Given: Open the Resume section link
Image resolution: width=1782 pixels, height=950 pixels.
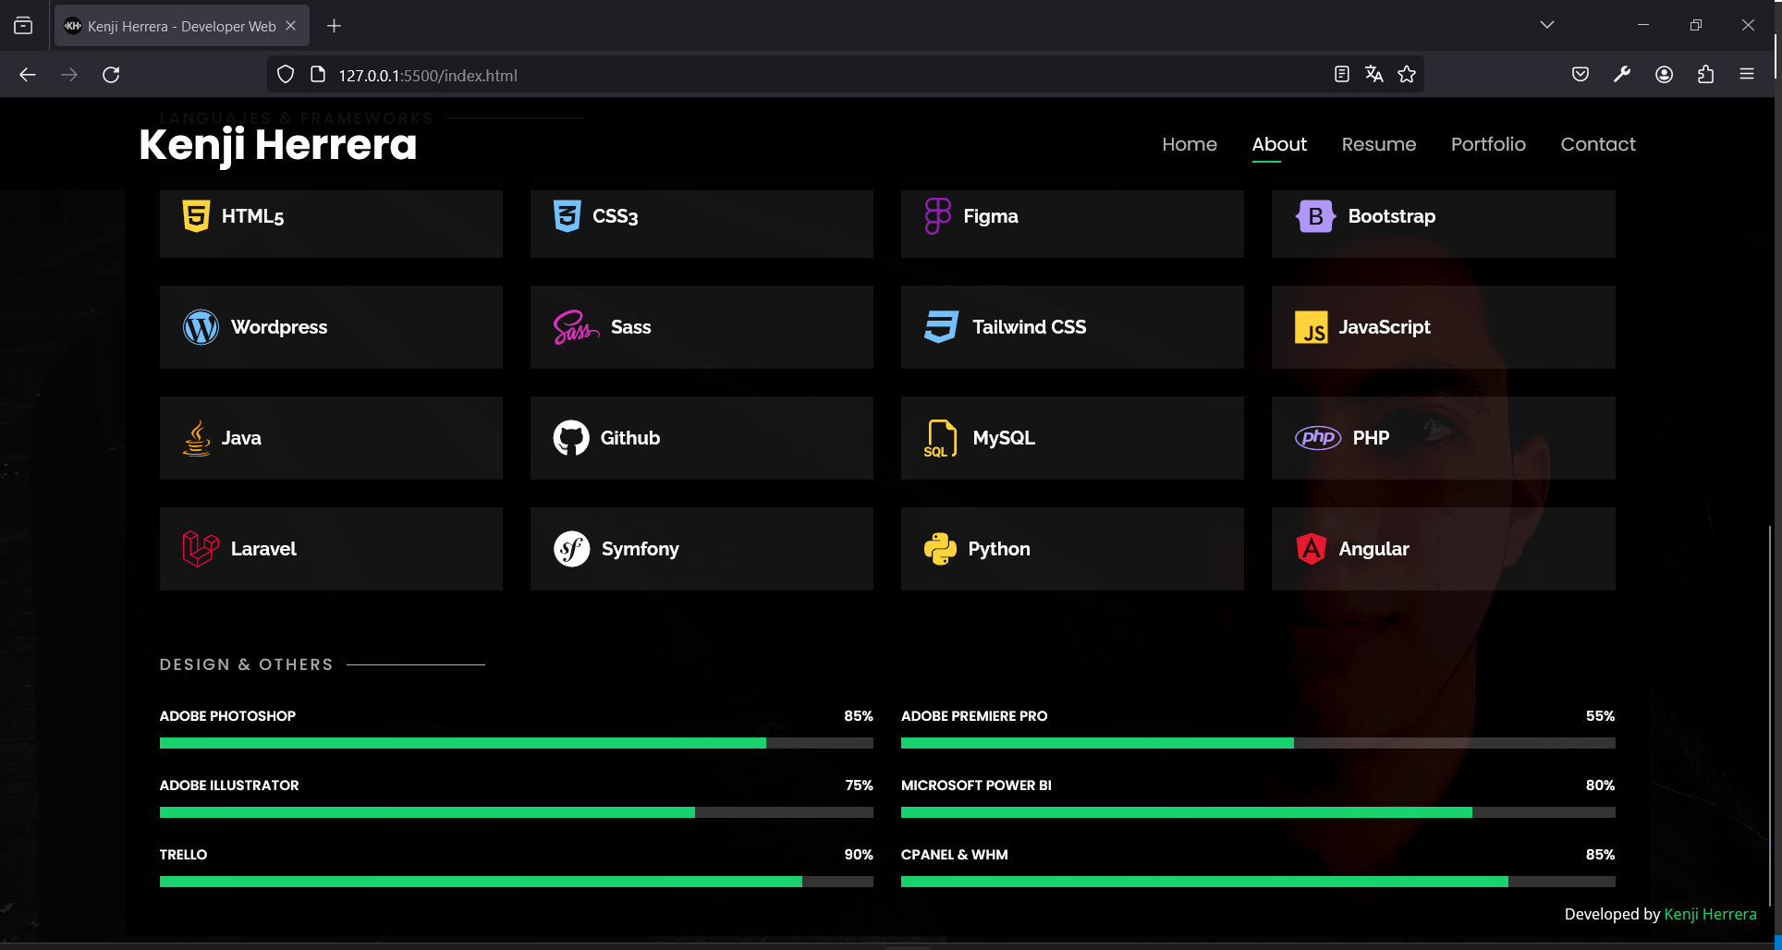Looking at the screenshot, I should click(x=1379, y=144).
